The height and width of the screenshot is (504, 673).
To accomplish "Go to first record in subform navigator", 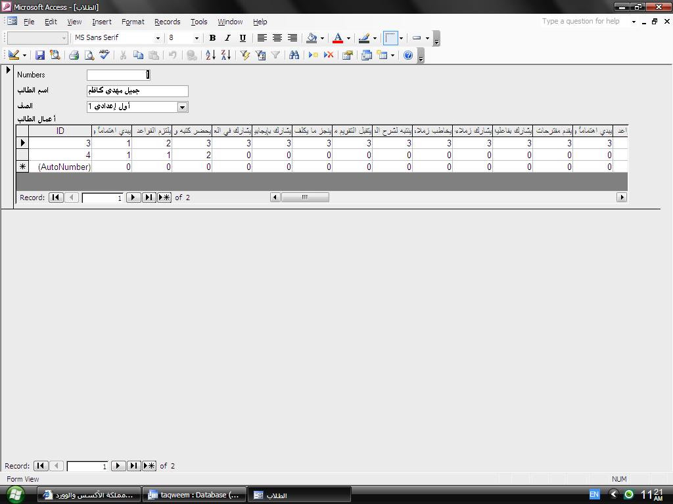I will tap(56, 198).
